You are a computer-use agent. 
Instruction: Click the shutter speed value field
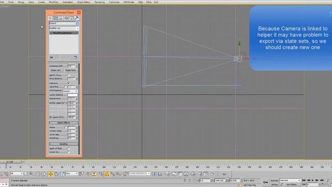click(x=71, y=103)
